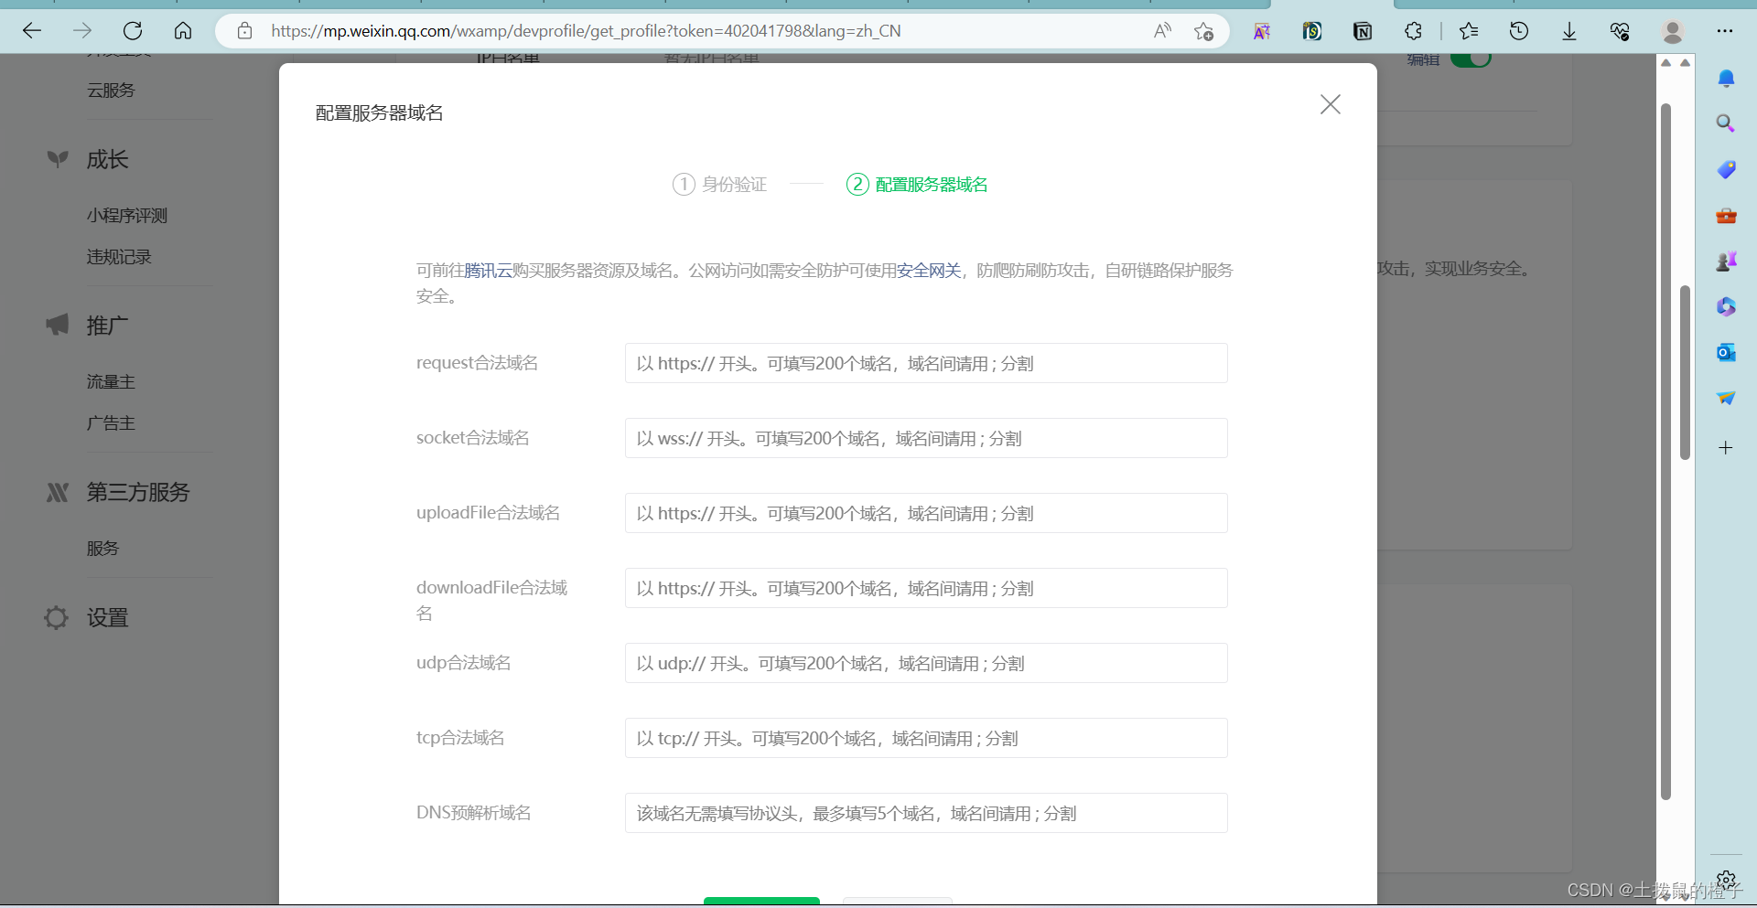
Task: Open search icon in Edge sidebar
Action: 1726,123
